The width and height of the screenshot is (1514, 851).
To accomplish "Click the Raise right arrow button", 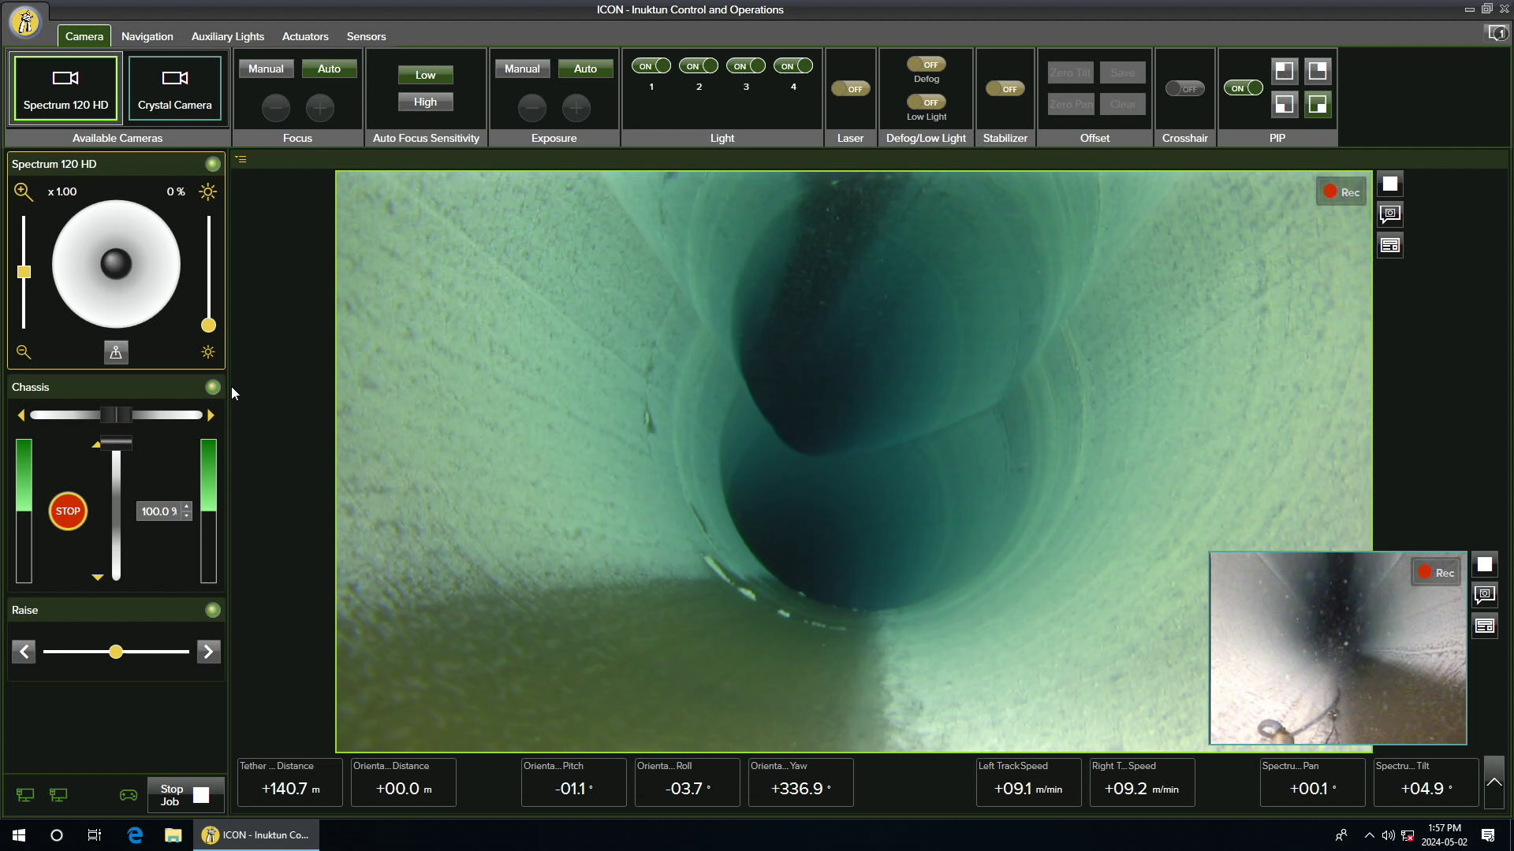I will pyautogui.click(x=208, y=652).
